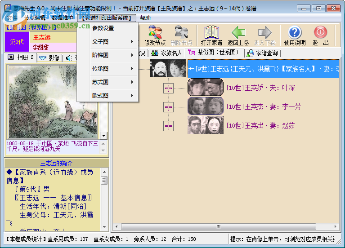
Task: Expand the 王英杰 tree node
Action: click(x=168, y=107)
